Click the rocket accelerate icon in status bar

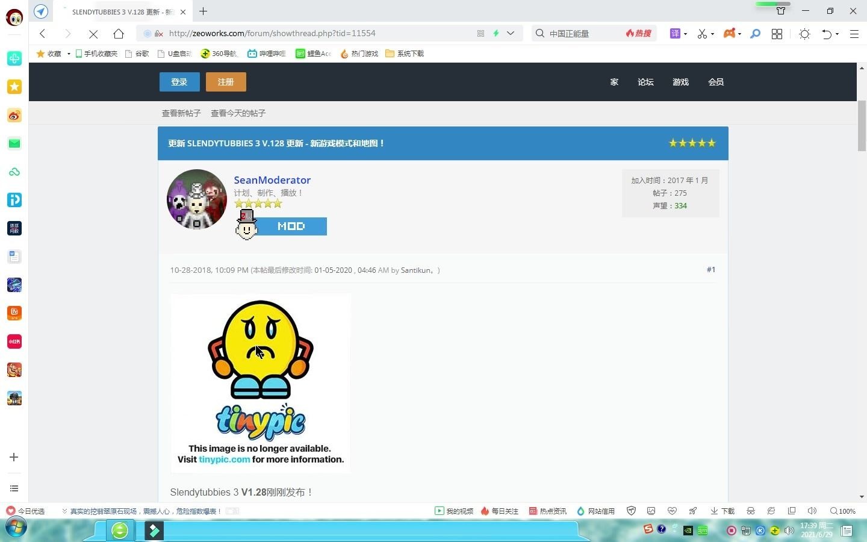click(x=693, y=511)
